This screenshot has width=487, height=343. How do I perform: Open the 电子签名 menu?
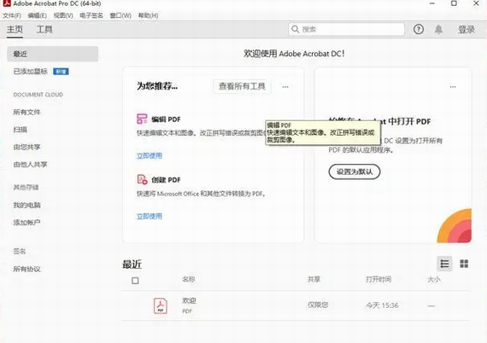pyautogui.click(x=91, y=15)
